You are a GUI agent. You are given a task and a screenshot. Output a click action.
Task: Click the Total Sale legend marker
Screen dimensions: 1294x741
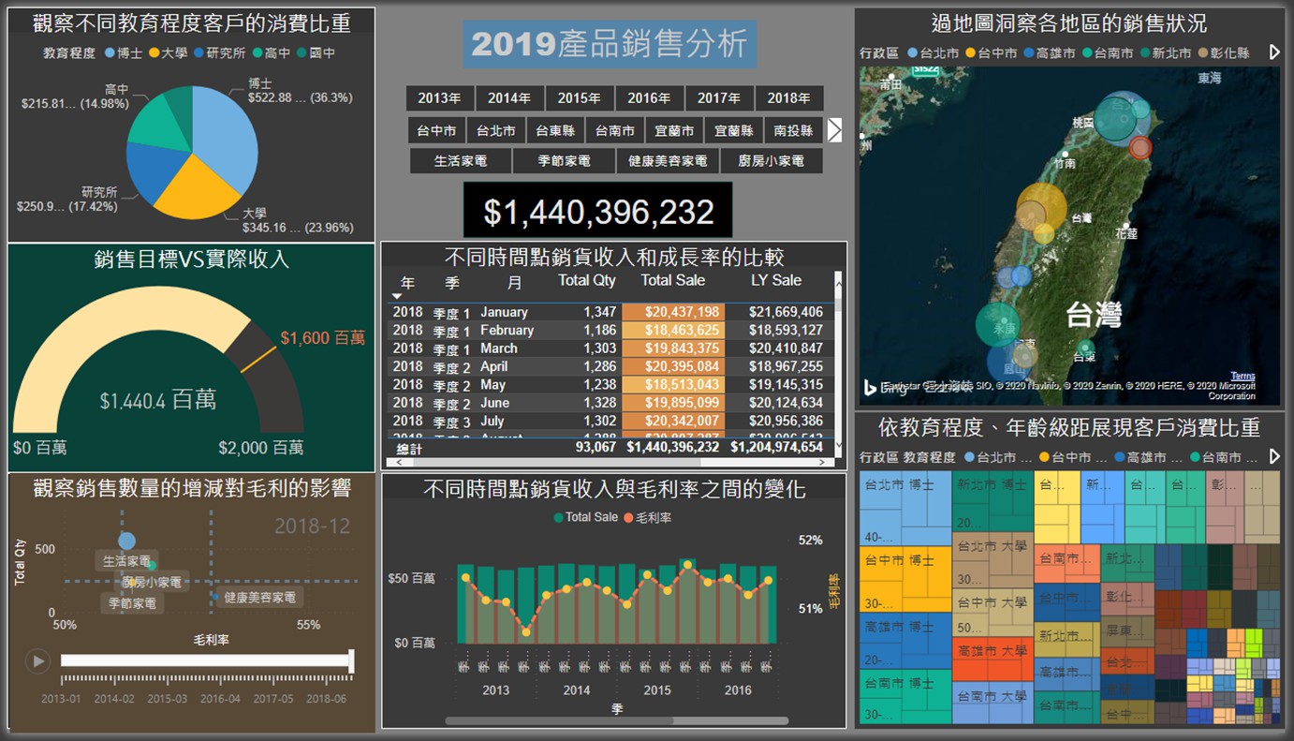559,517
